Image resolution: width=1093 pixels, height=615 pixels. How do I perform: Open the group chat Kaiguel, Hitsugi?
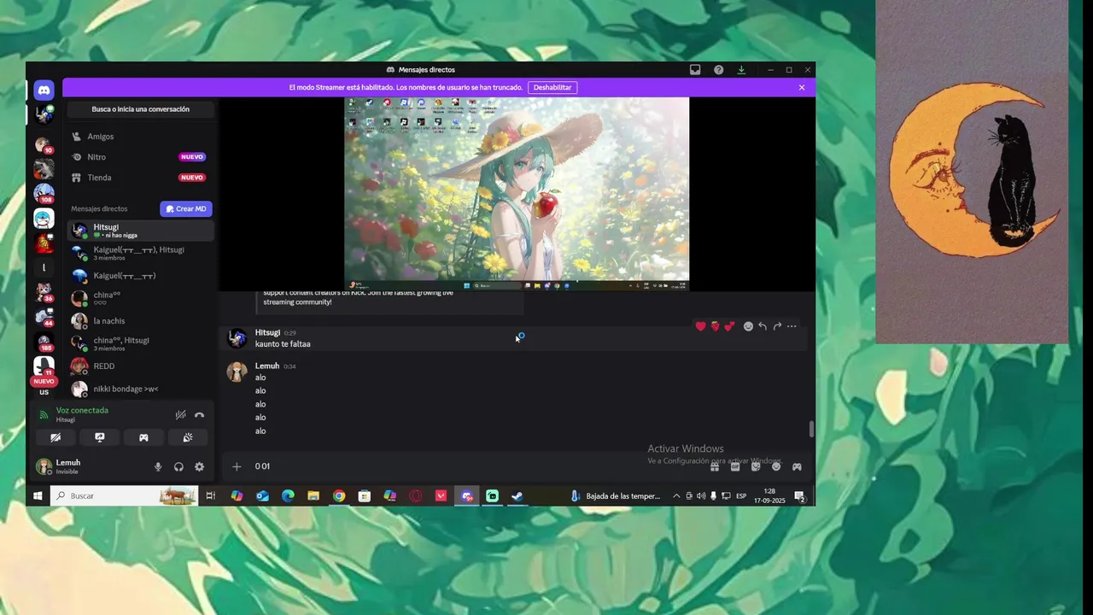tap(141, 253)
